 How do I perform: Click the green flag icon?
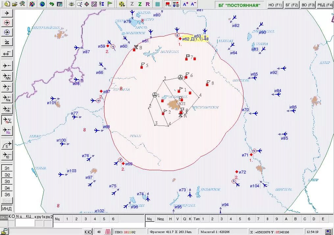[x=110, y=4]
